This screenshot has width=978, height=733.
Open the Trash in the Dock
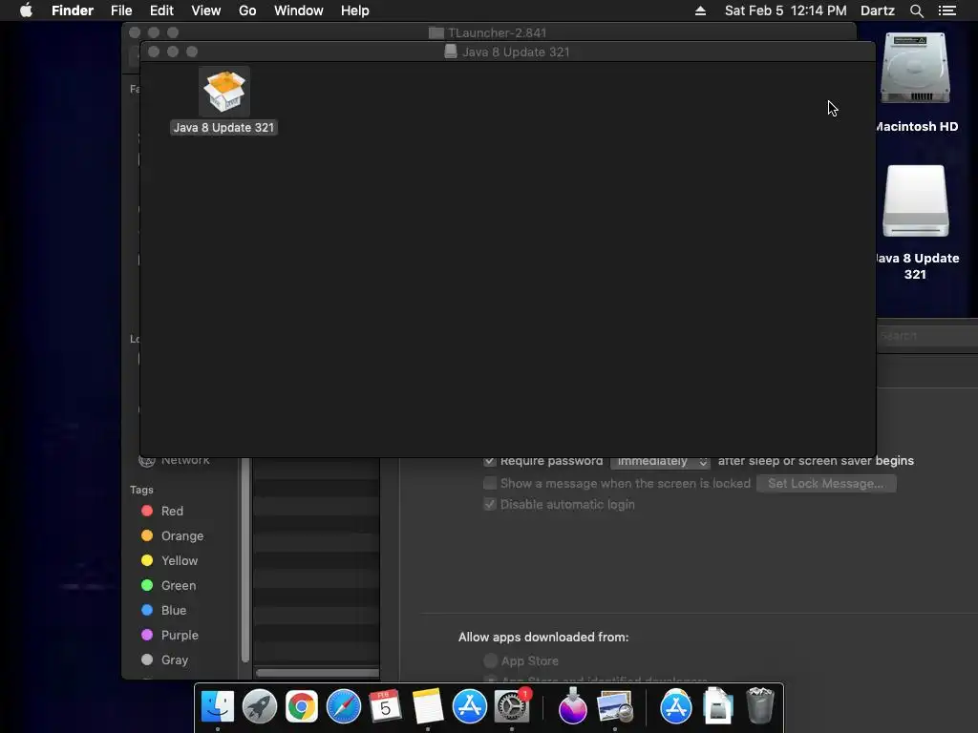tap(759, 705)
